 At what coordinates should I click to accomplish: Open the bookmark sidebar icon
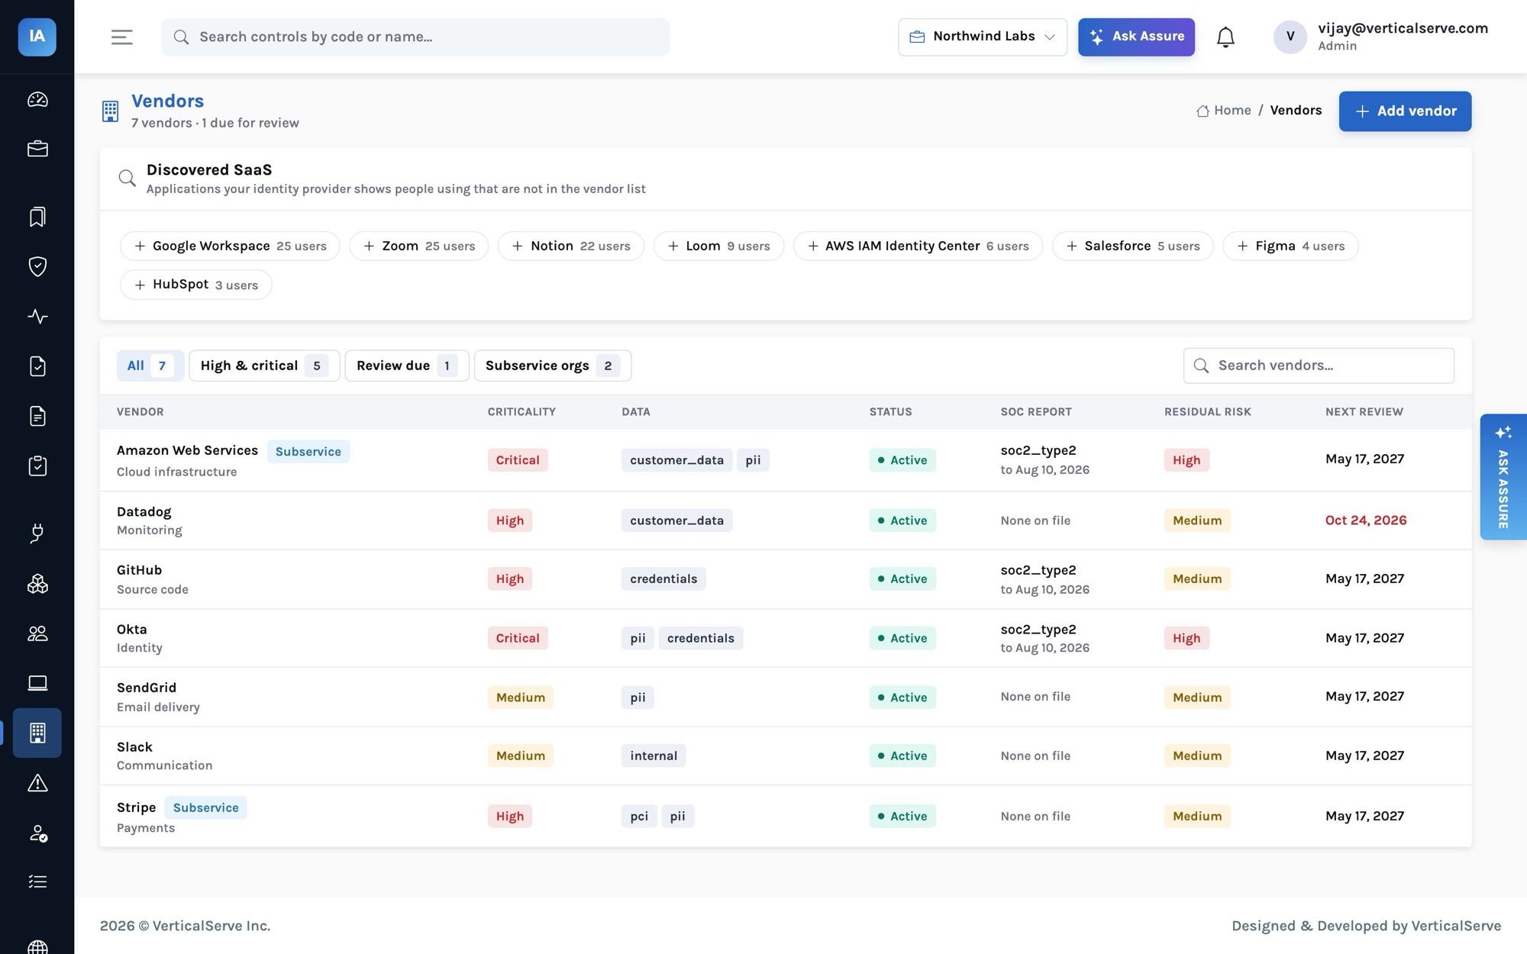(37, 217)
